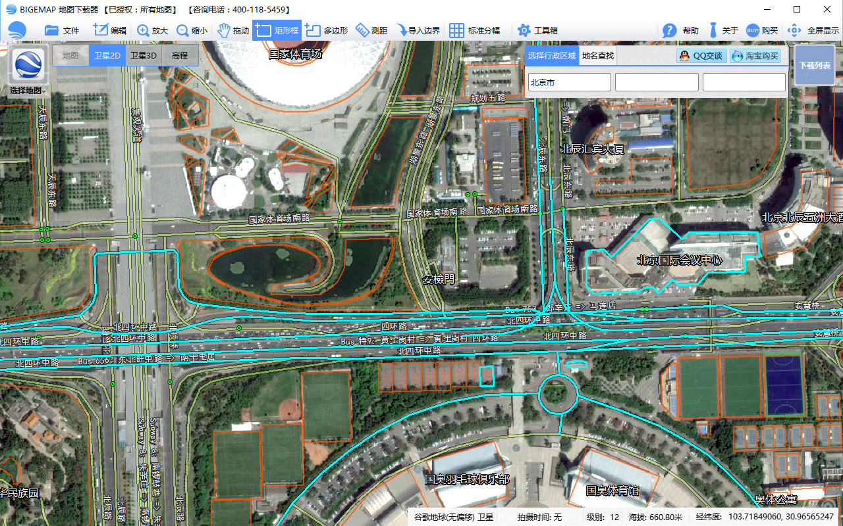Click the 规划五路 road label

pyautogui.click(x=488, y=98)
